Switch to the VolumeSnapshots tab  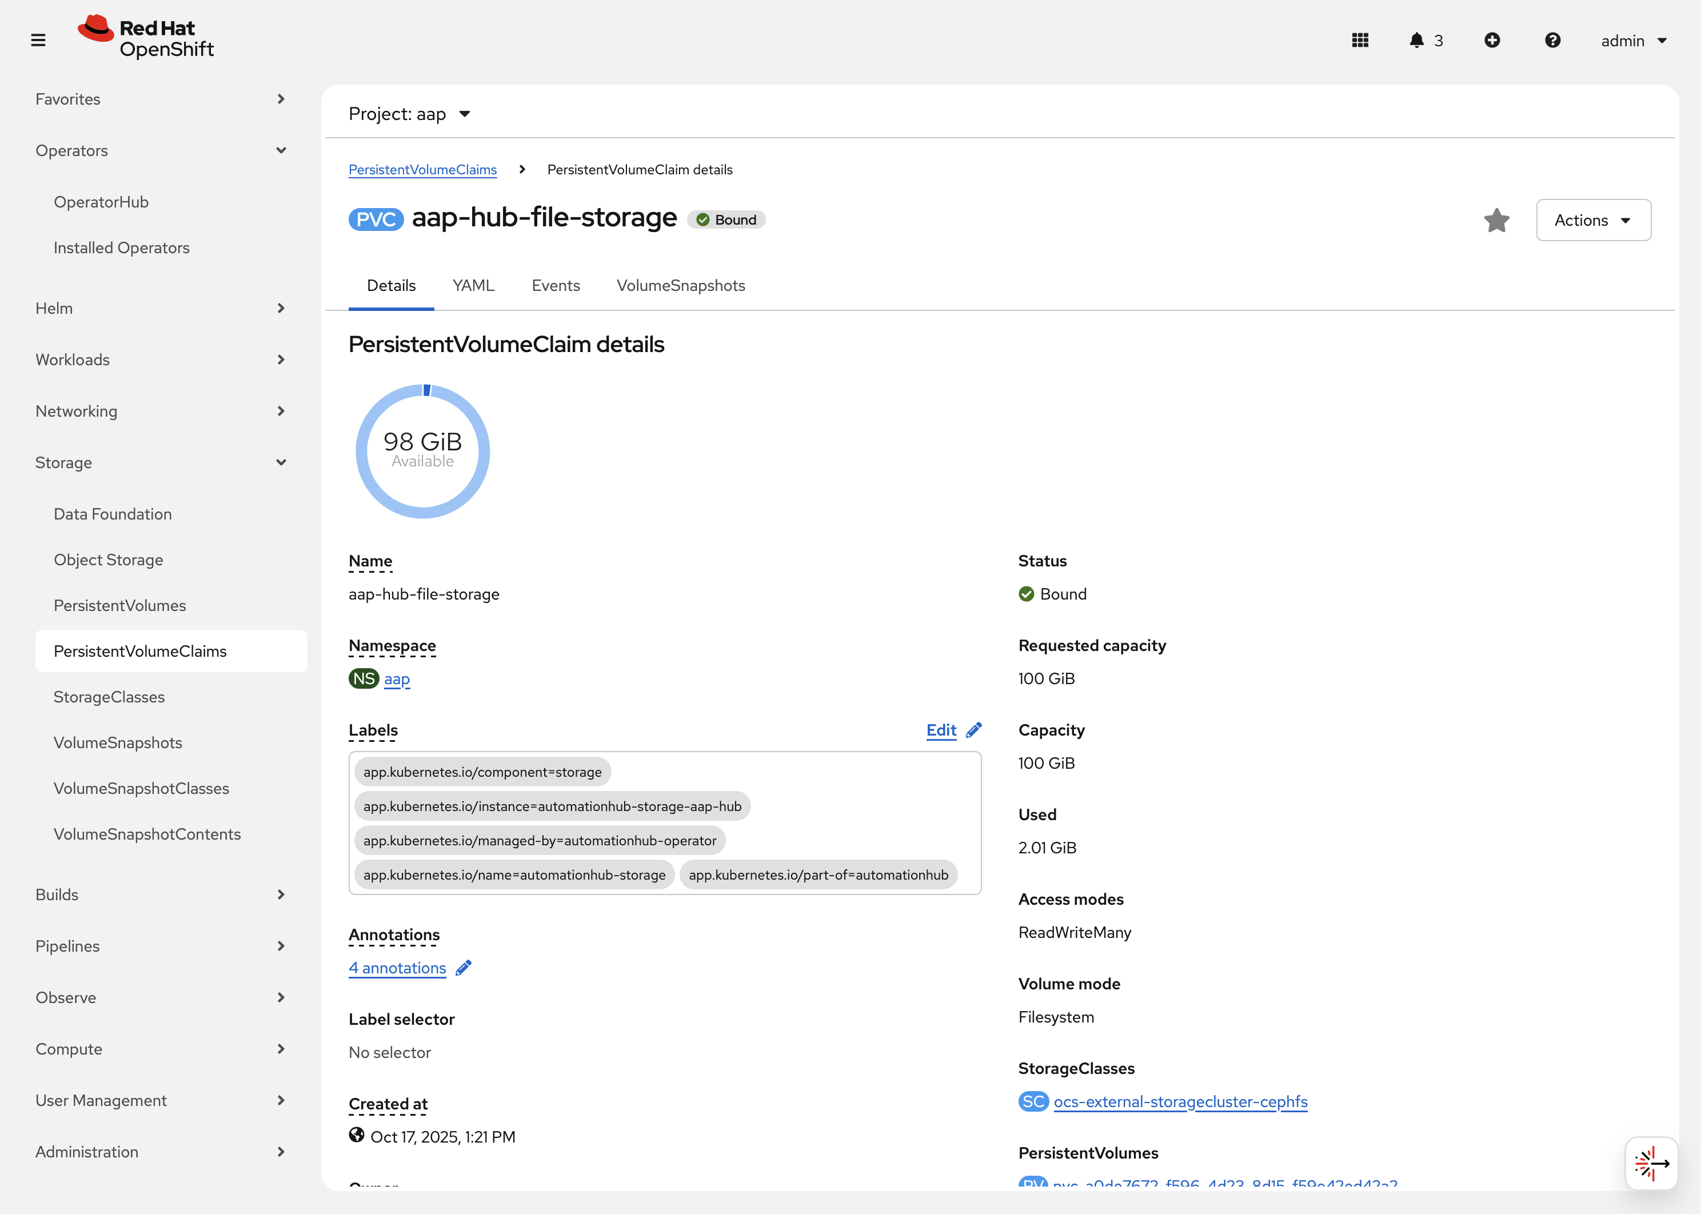(x=680, y=286)
